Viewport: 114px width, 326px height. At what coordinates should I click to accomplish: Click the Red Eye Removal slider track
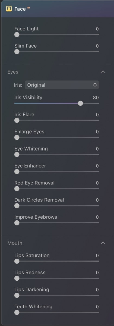(56, 189)
